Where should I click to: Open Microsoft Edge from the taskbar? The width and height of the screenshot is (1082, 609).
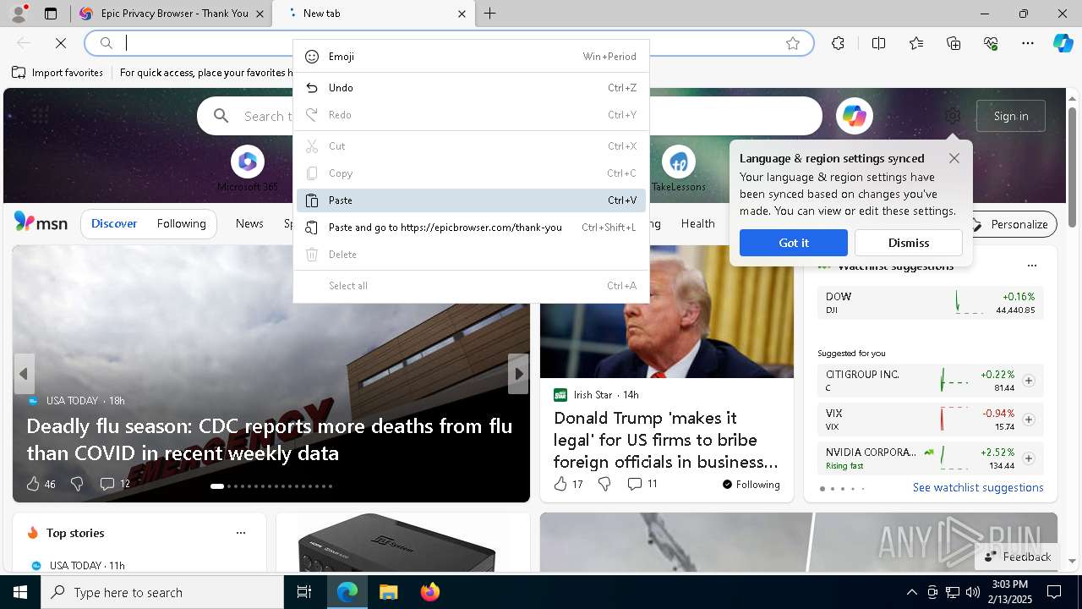(347, 592)
